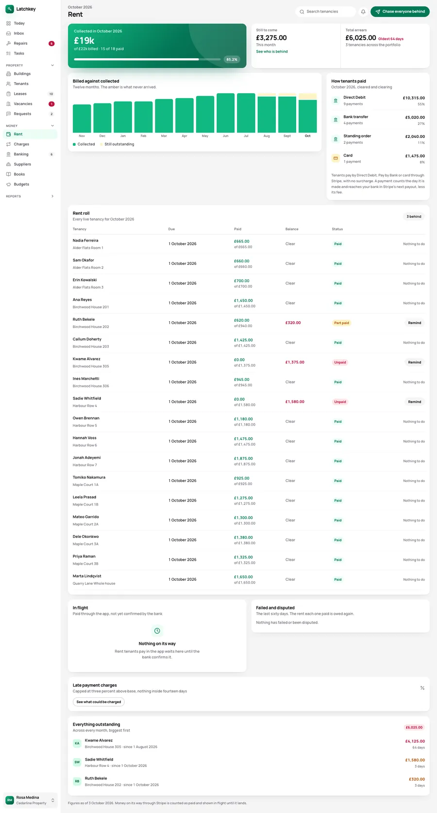Click the 3 behind filter chip
Screen dimensions: 437x813
[x=414, y=217]
